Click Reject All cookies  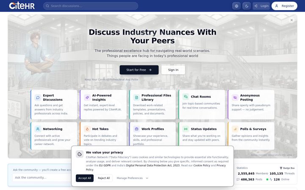click(104, 178)
